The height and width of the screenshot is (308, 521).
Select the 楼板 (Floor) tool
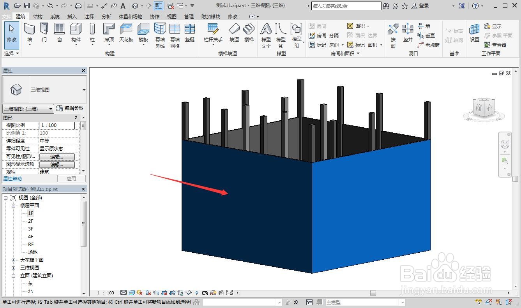point(143,34)
